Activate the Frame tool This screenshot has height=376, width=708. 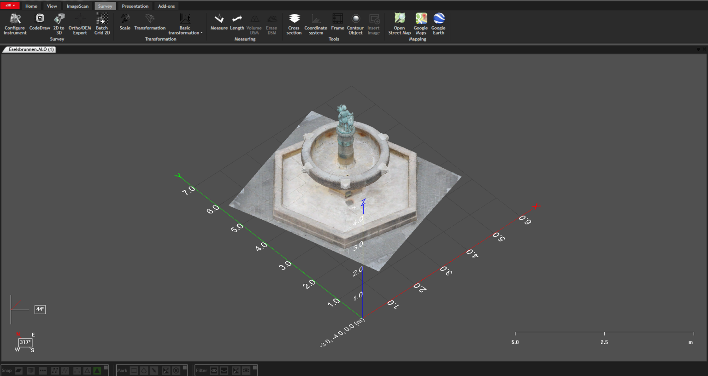(x=337, y=23)
